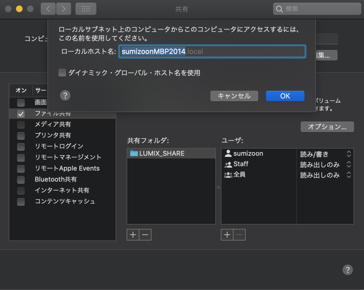Click the add button under 共有フォルダ
The width and height of the screenshot is (364, 290).
[133, 235]
